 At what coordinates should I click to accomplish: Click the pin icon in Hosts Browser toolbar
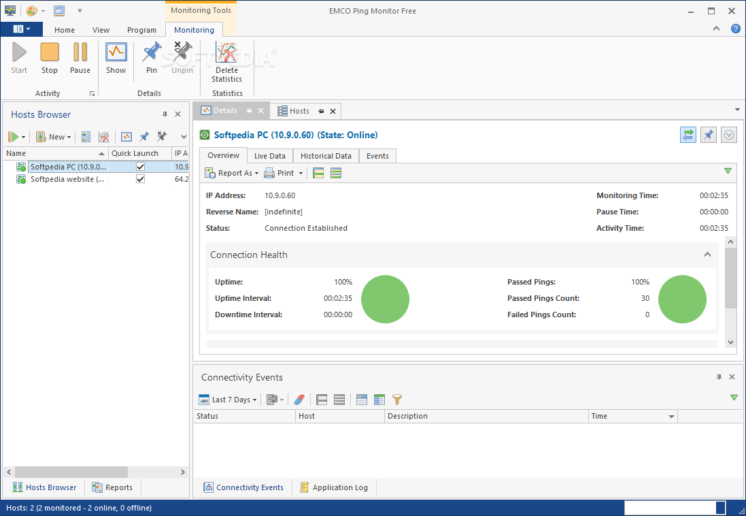[x=144, y=138]
